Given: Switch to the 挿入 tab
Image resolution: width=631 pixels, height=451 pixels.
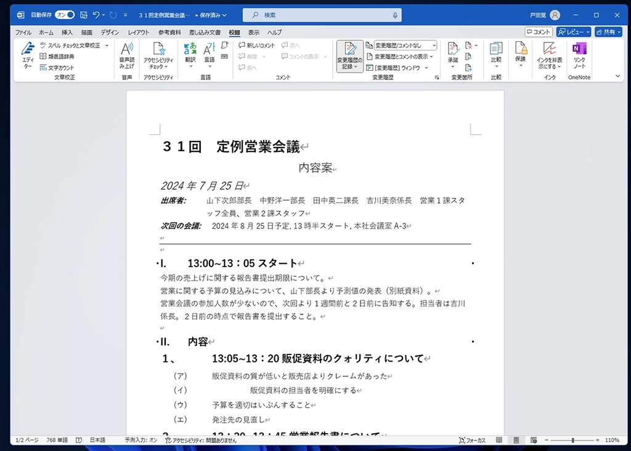Looking at the screenshot, I should (x=67, y=33).
